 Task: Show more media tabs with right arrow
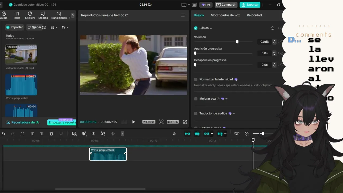coord(73,15)
